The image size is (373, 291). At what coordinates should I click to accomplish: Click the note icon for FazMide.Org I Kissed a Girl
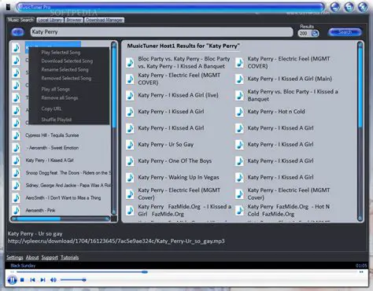click(130, 211)
